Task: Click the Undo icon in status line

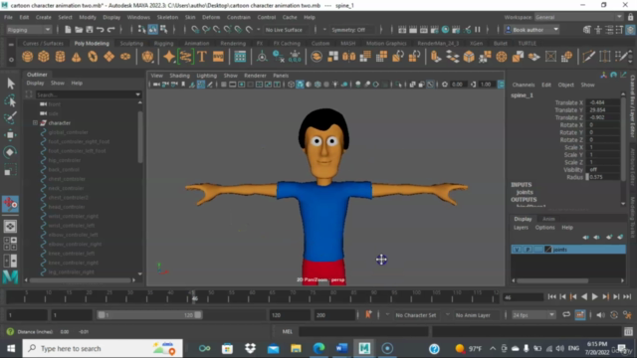Action: (x=100, y=30)
